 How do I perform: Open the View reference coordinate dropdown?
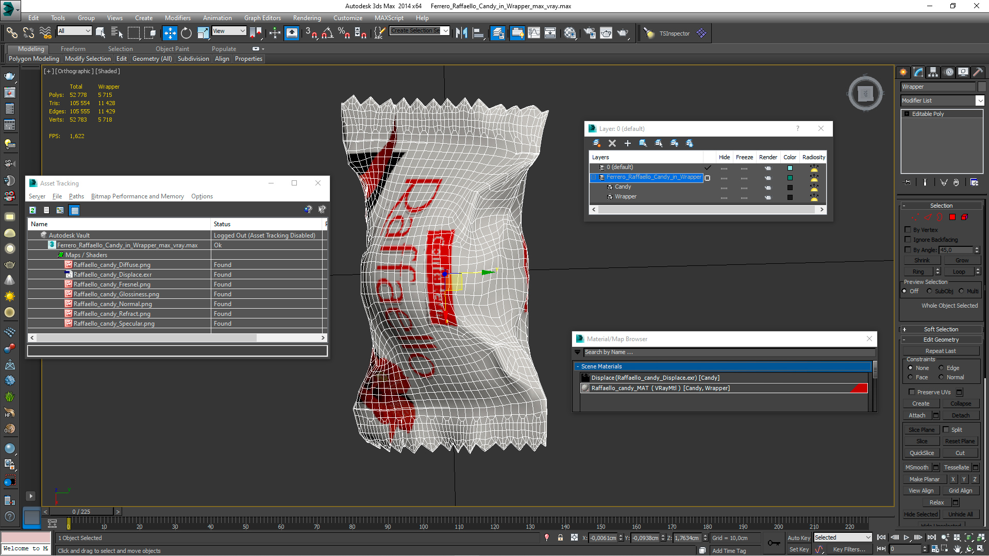[x=229, y=31]
